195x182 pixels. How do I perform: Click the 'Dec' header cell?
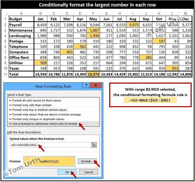click(185, 19)
